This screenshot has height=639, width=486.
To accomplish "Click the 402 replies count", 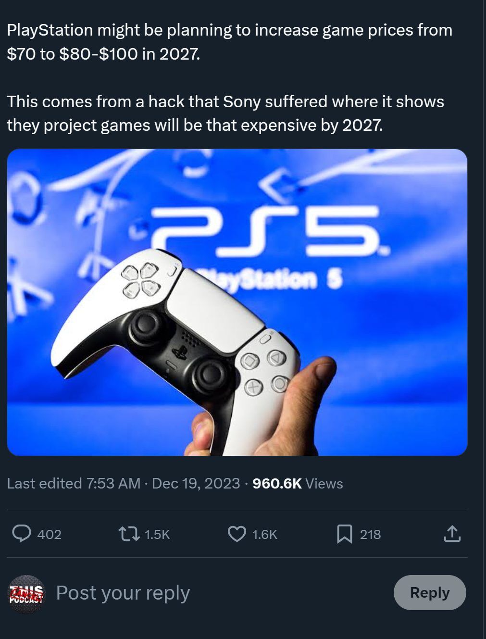I will coord(49,534).
